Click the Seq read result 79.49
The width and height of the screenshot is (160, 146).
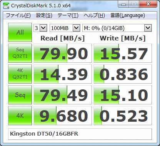[63, 95]
